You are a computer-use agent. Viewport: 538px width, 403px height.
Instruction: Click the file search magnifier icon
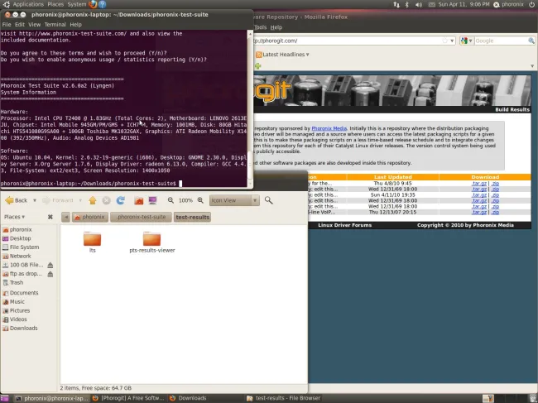[269, 200]
